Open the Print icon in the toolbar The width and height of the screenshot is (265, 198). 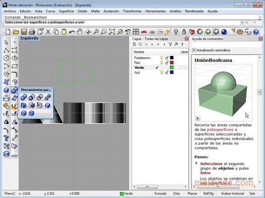[x=32, y=32]
